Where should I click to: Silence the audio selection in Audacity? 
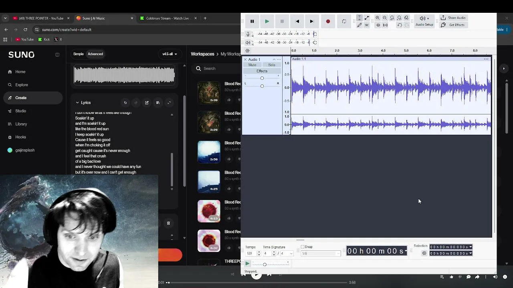click(x=385, y=25)
